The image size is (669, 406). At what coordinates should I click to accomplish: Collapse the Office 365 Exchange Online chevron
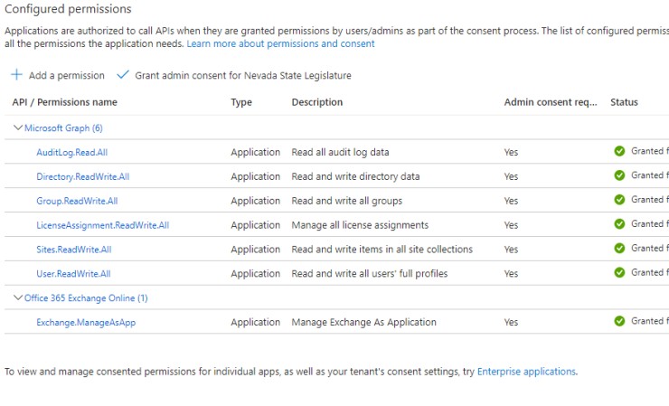click(x=18, y=297)
